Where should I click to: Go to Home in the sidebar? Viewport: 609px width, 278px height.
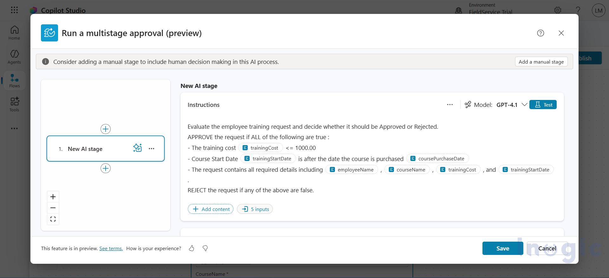(x=14, y=33)
